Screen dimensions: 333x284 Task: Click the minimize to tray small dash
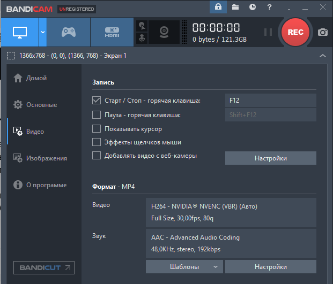pos(289,9)
